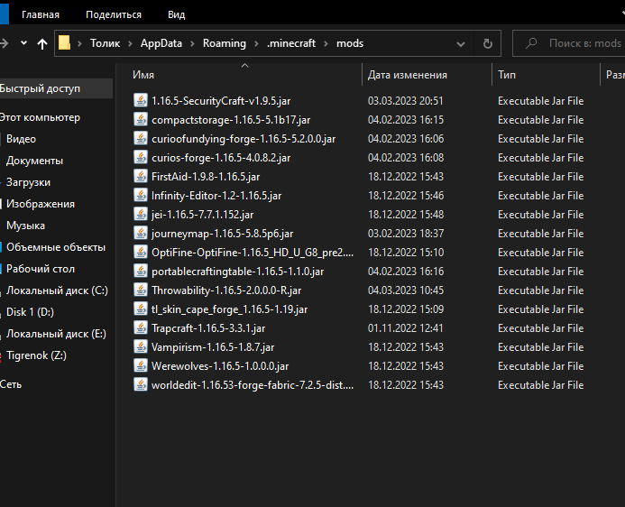This screenshot has height=507, width=625.
Task: Click the mods breadcrumb segment
Action: [350, 43]
